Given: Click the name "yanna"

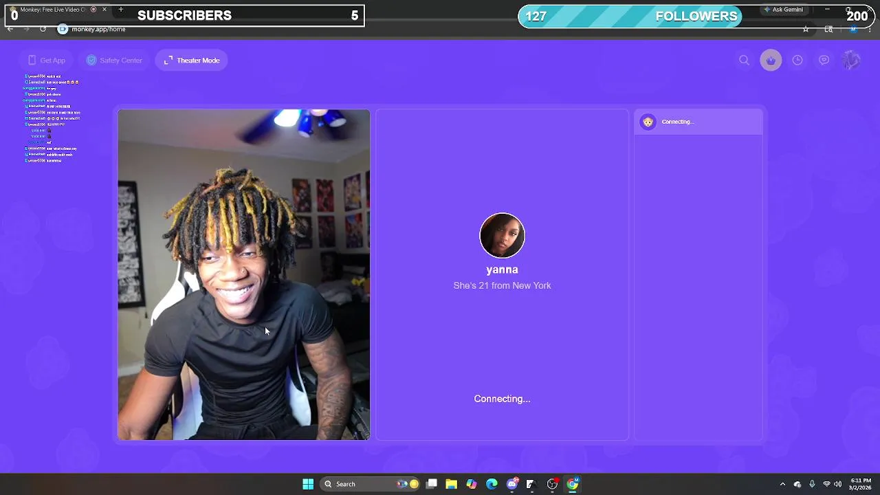Looking at the screenshot, I should (502, 270).
